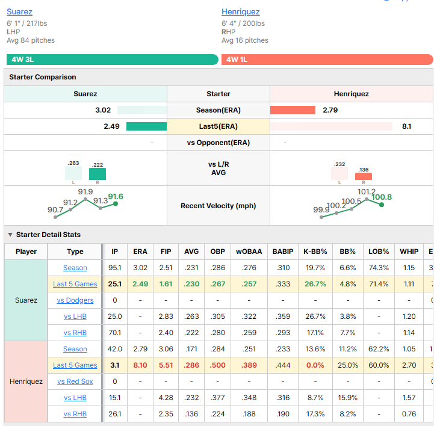Click Suarez Season ERA value 3.02 in comparison
This screenshot has height=426, width=437.
point(103,110)
